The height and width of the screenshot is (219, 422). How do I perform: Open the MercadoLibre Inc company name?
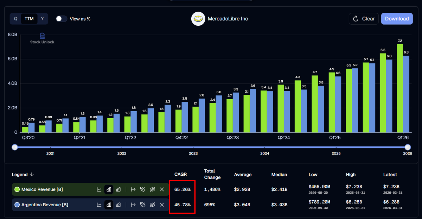click(x=228, y=19)
